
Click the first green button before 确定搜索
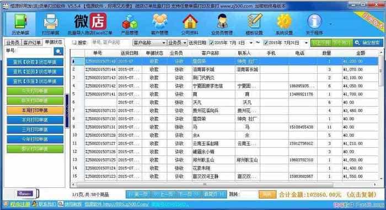[x=321, y=43]
